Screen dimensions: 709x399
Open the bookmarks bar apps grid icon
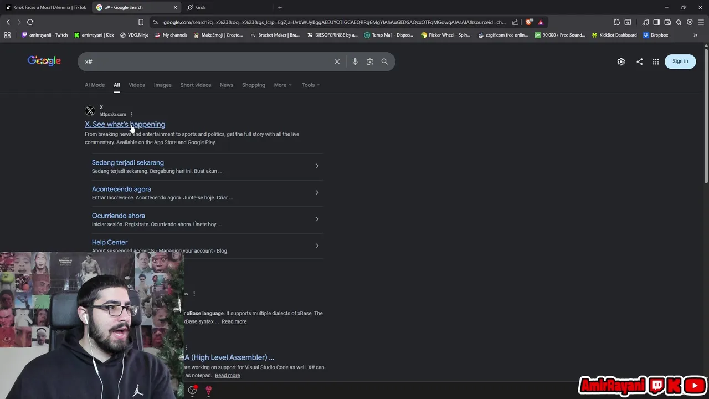tap(7, 35)
